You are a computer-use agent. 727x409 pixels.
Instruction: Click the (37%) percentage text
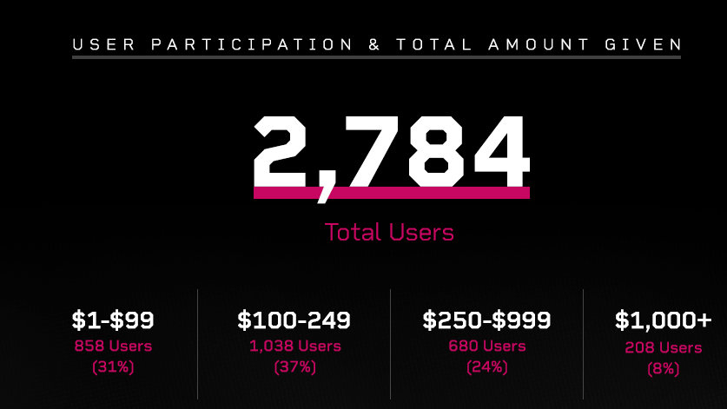click(294, 366)
